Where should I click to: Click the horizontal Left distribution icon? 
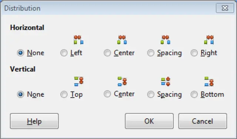click(79, 40)
